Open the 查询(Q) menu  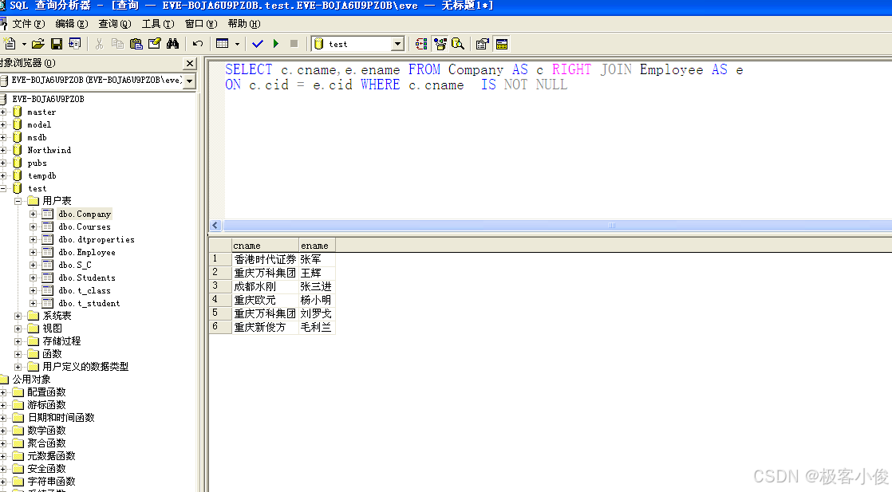point(114,24)
